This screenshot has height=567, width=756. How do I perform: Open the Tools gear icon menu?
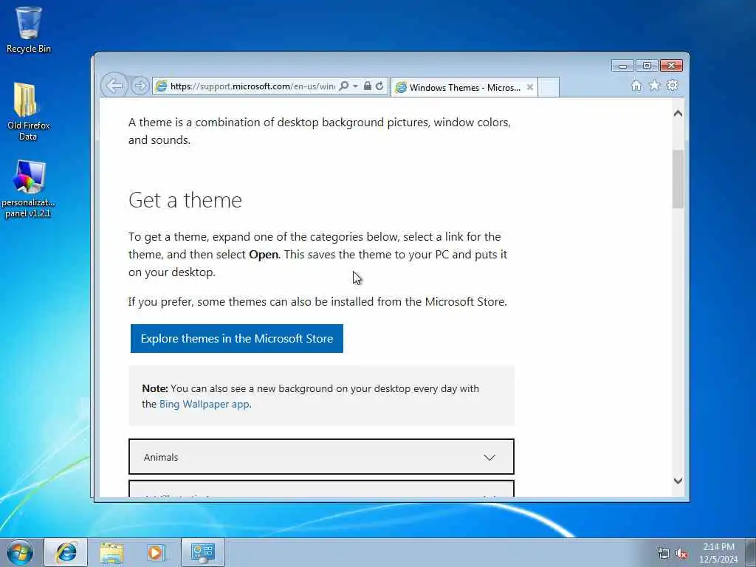coord(672,86)
